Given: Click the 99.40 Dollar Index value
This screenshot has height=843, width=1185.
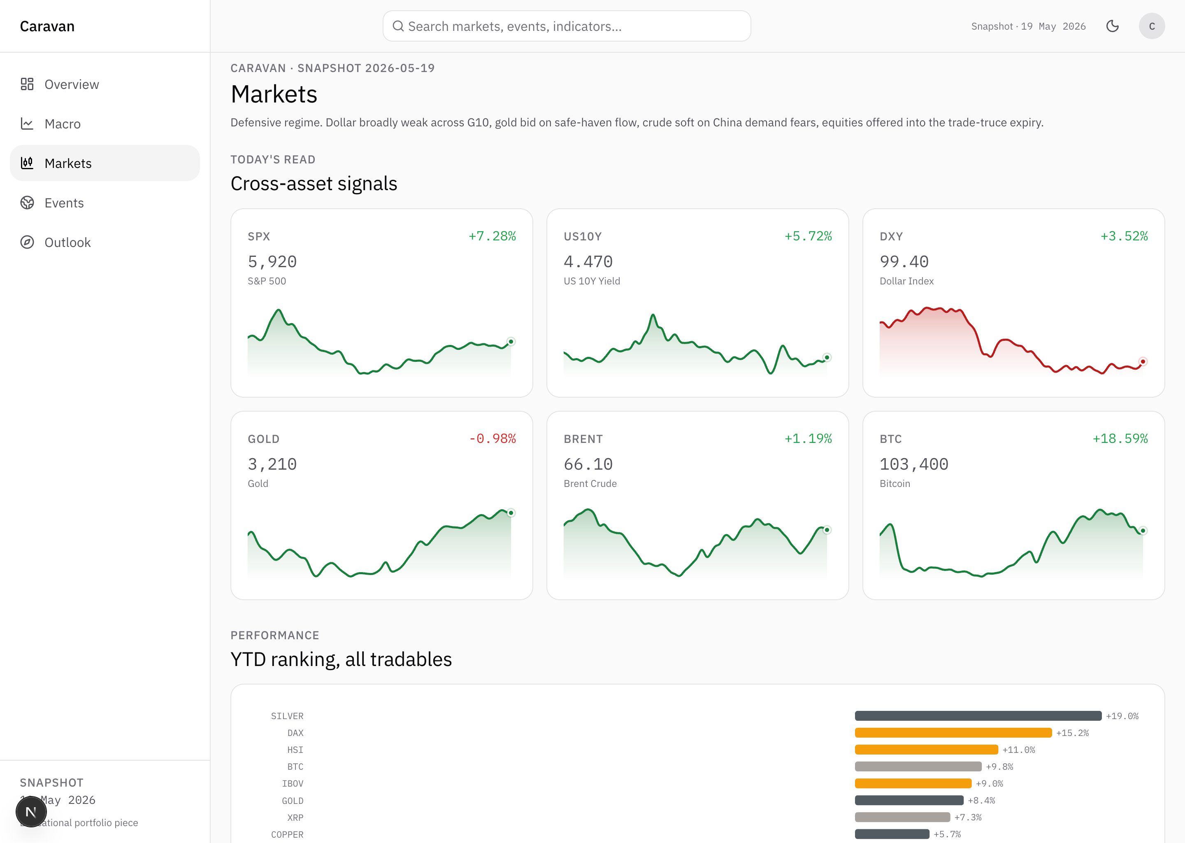Looking at the screenshot, I should [904, 261].
